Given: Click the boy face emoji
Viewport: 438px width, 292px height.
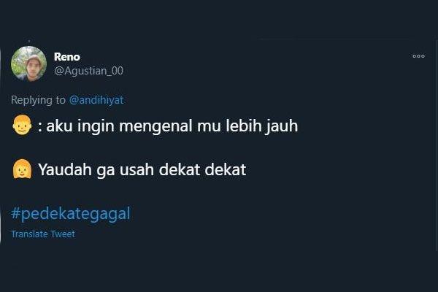Looking at the screenshot, I should 22,125.
